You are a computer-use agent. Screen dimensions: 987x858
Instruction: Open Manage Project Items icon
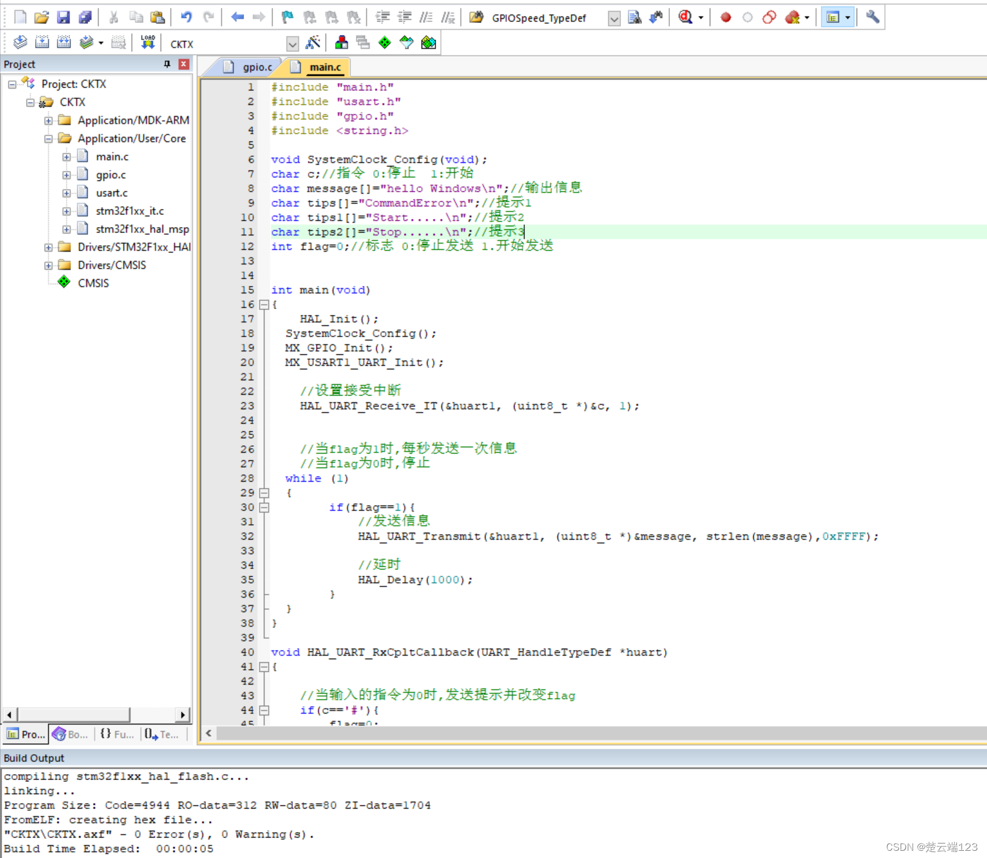341,43
